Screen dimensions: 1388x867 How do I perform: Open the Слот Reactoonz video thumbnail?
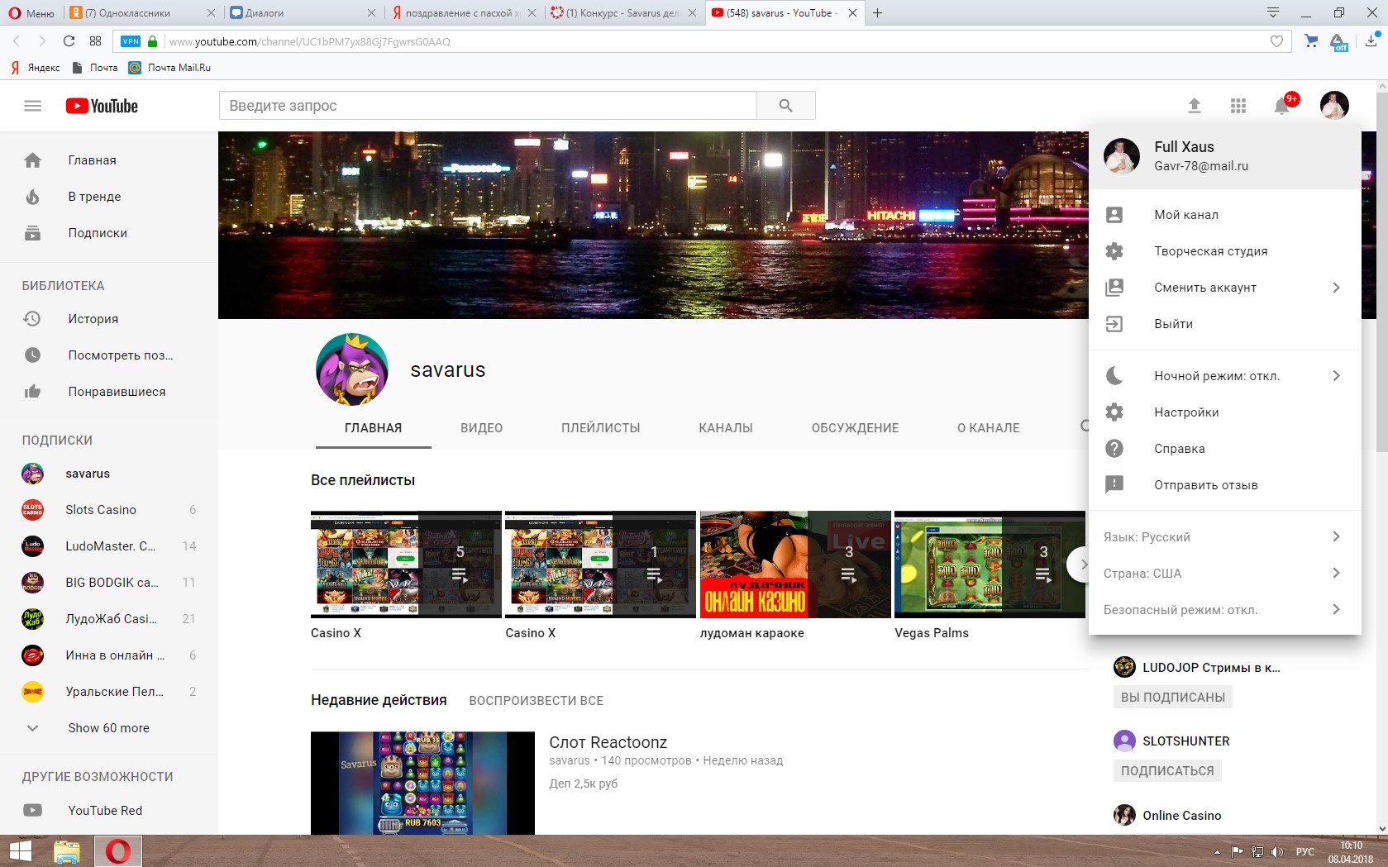(x=422, y=783)
